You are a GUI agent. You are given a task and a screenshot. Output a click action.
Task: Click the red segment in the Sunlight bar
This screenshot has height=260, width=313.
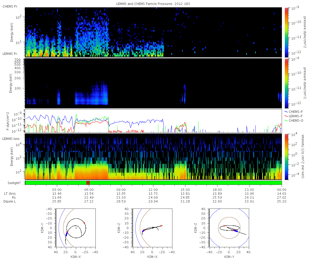pyautogui.click(x=88, y=183)
